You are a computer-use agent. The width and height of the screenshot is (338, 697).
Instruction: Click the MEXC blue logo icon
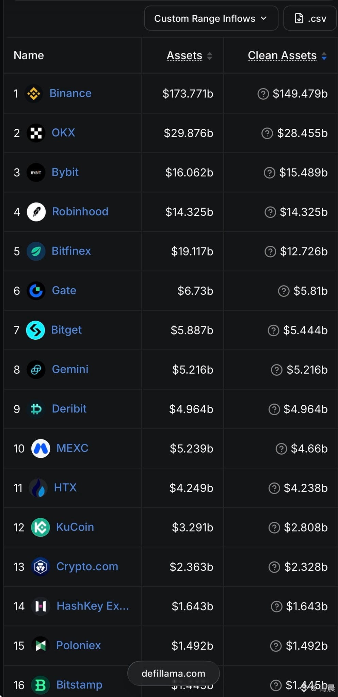(x=41, y=449)
